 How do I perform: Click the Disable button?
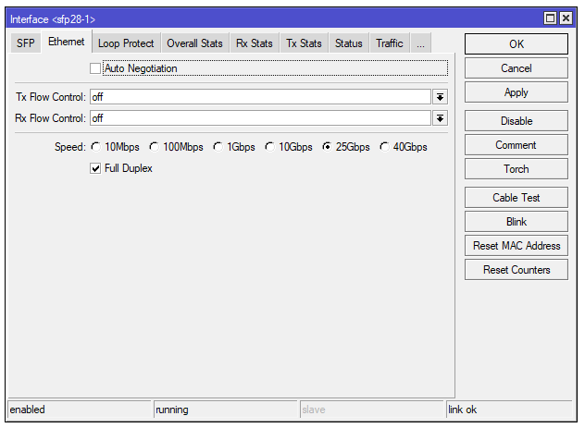pos(517,121)
